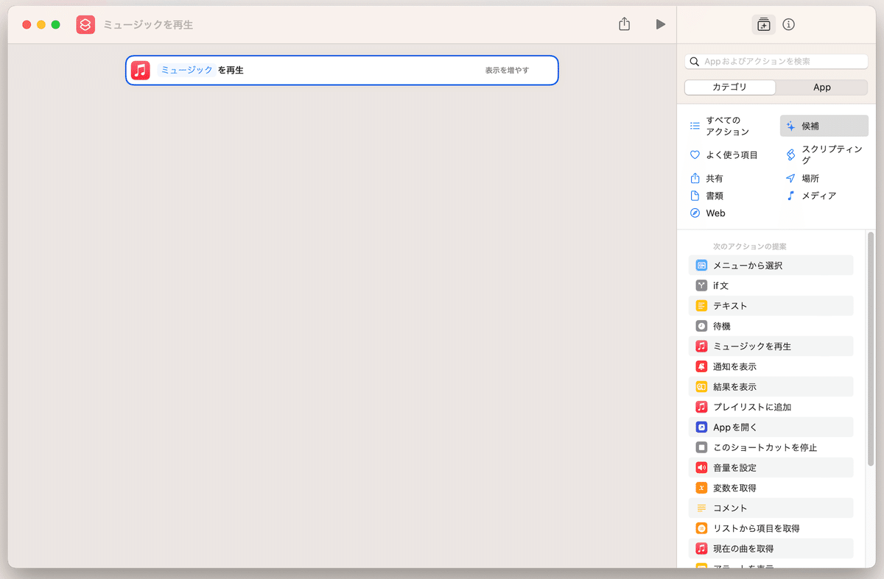Add テキスト action label
The height and width of the screenshot is (579, 884).
tap(730, 305)
